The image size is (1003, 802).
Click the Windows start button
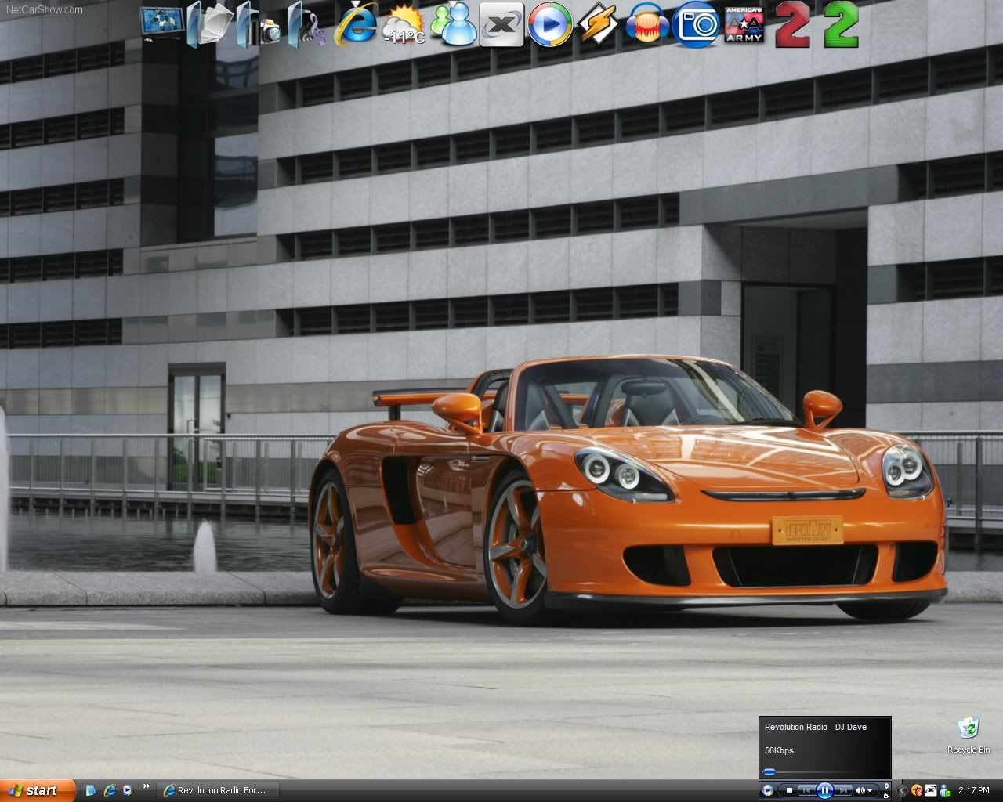coord(38,790)
